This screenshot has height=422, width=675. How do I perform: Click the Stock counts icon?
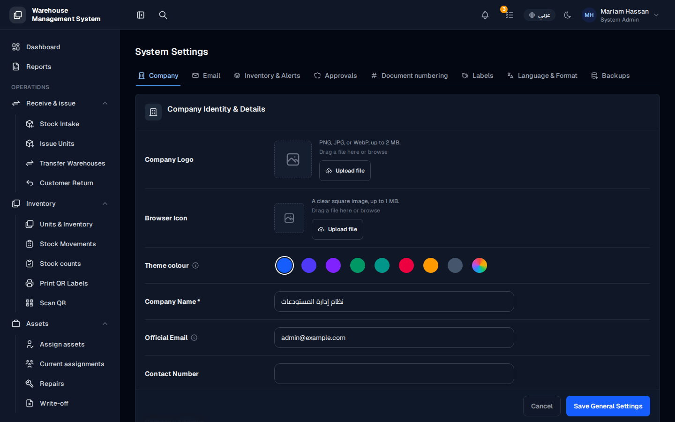tap(30, 264)
